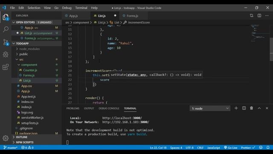Screen dimensions: 273x154
Task: Expand the node_modules folder
Action: point(37,49)
